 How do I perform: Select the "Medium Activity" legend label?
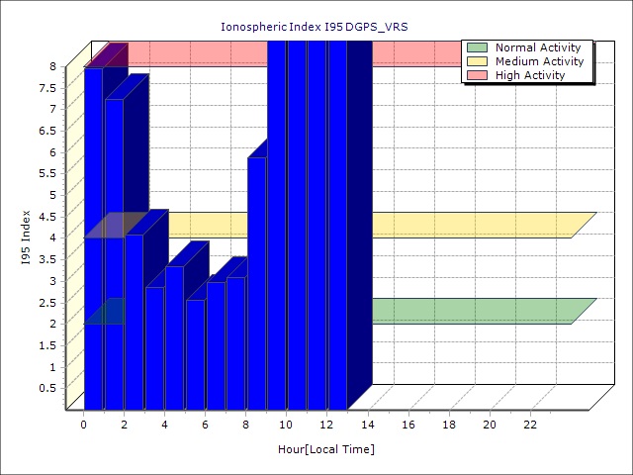click(x=539, y=61)
